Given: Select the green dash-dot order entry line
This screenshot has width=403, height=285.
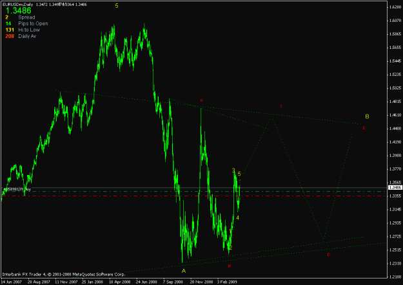Looking at the screenshot, I should click(x=193, y=191).
